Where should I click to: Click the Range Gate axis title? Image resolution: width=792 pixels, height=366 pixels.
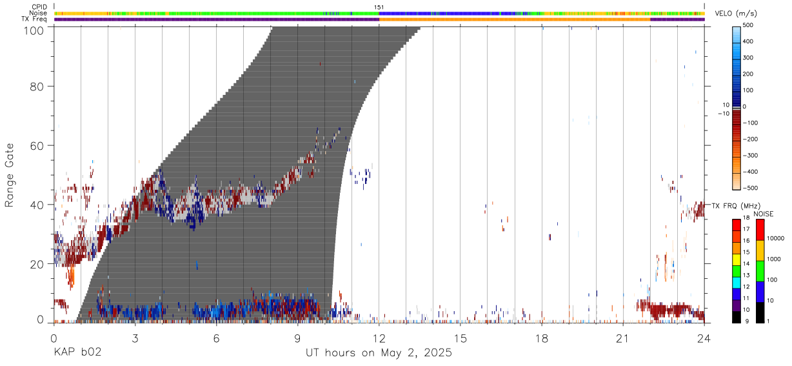point(10,175)
